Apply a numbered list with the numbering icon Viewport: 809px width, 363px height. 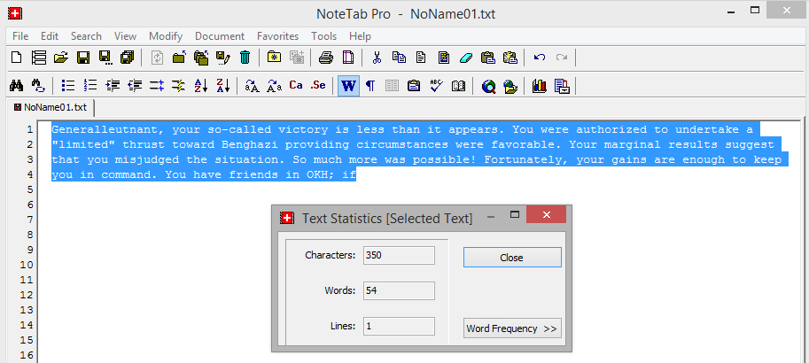click(90, 86)
